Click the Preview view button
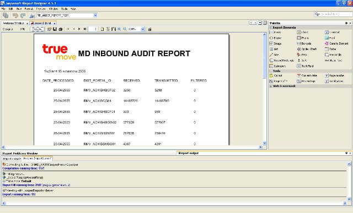353x213 pixels. [x=37, y=29]
